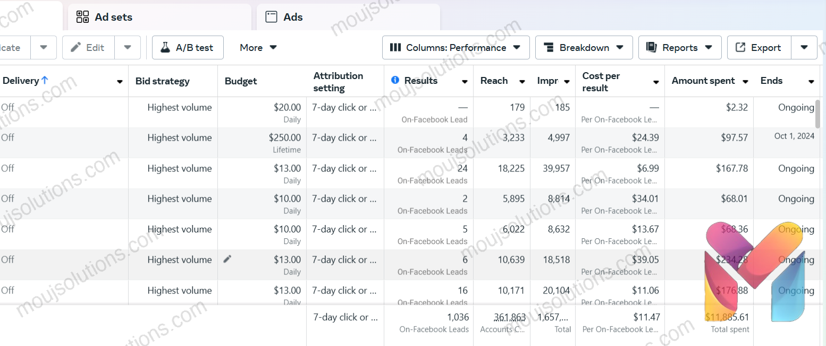Click the Export arrow icon

(x=740, y=48)
